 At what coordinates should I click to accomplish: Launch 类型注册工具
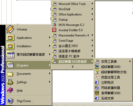(113, 77)
